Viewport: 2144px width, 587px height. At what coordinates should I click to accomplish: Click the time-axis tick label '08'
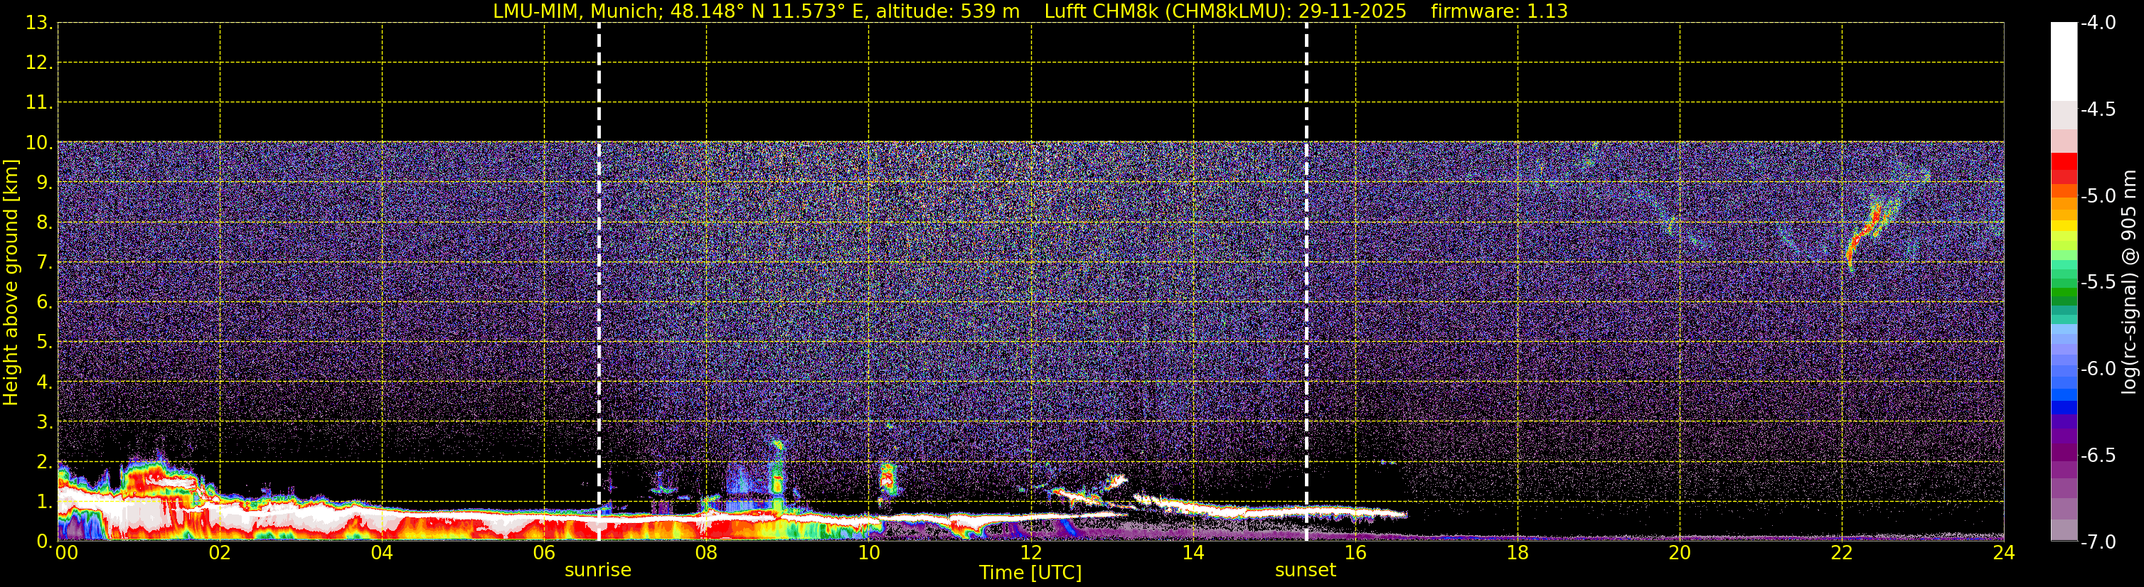pos(707,553)
